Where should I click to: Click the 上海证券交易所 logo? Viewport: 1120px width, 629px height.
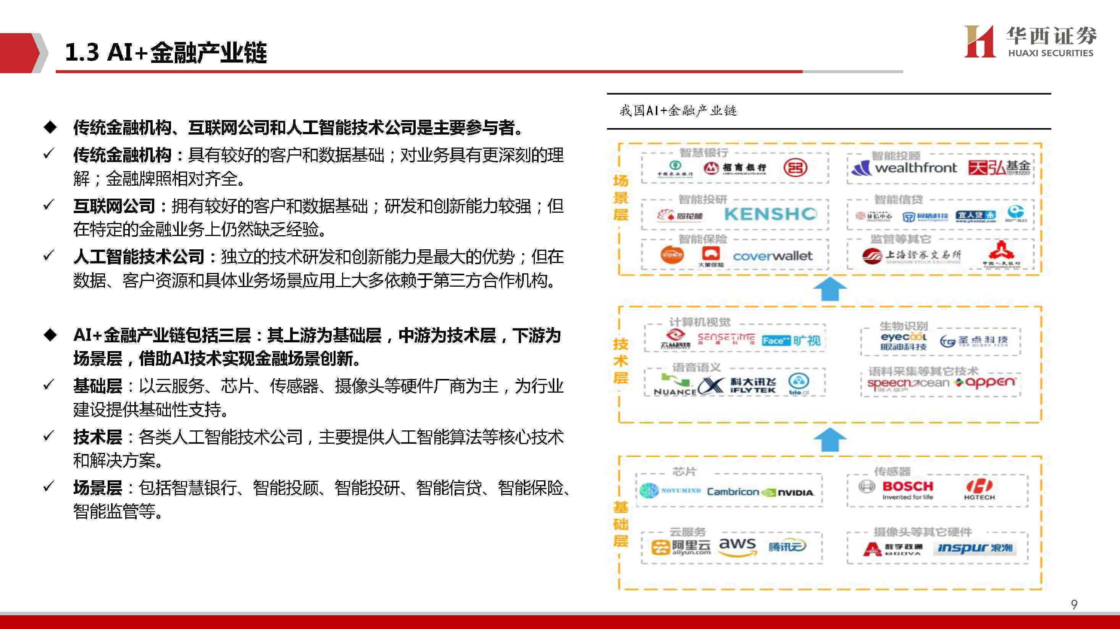point(911,256)
